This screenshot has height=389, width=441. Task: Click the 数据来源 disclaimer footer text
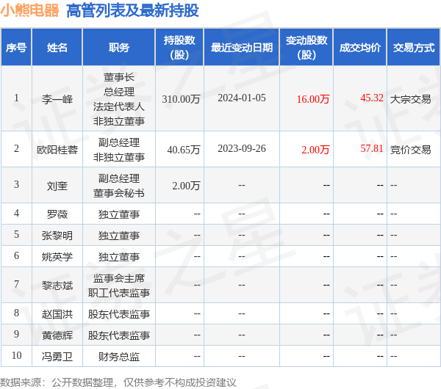(118, 382)
